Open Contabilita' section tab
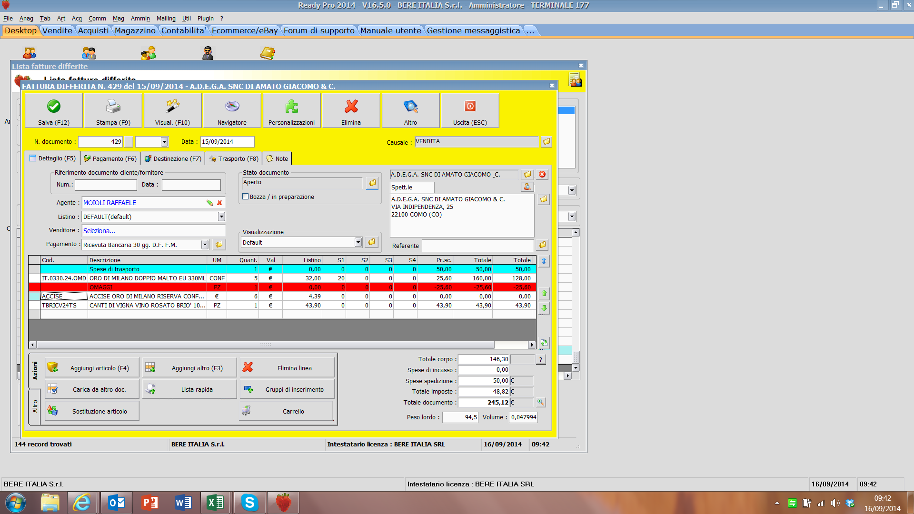The width and height of the screenshot is (914, 514). 184,30
